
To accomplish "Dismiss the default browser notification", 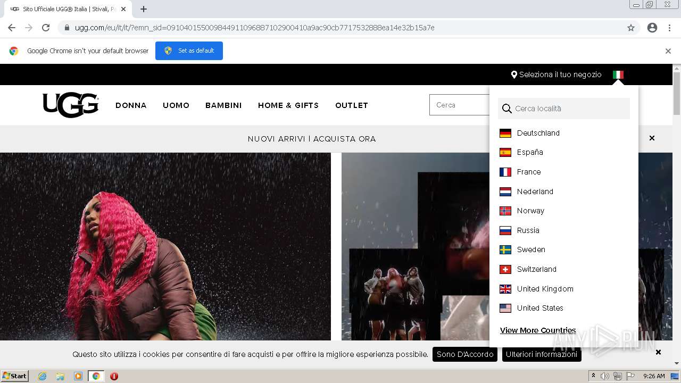I will click(668, 51).
